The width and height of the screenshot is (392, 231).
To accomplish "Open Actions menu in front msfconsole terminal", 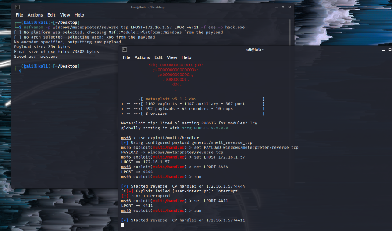I will coord(142,57).
